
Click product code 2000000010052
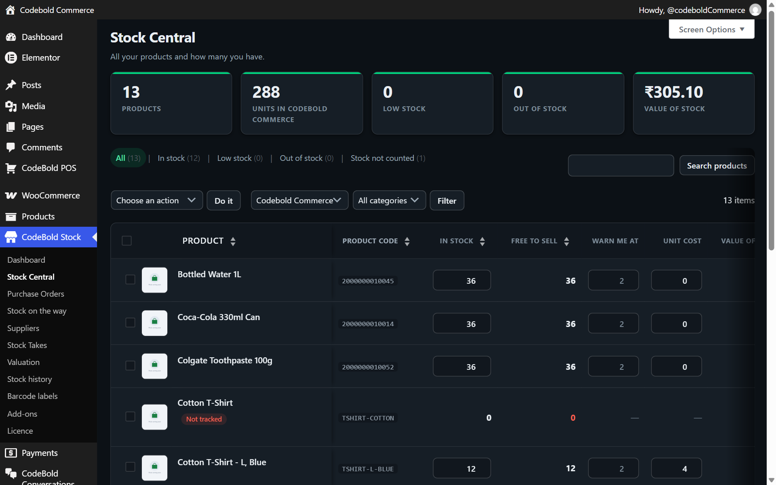point(368,367)
